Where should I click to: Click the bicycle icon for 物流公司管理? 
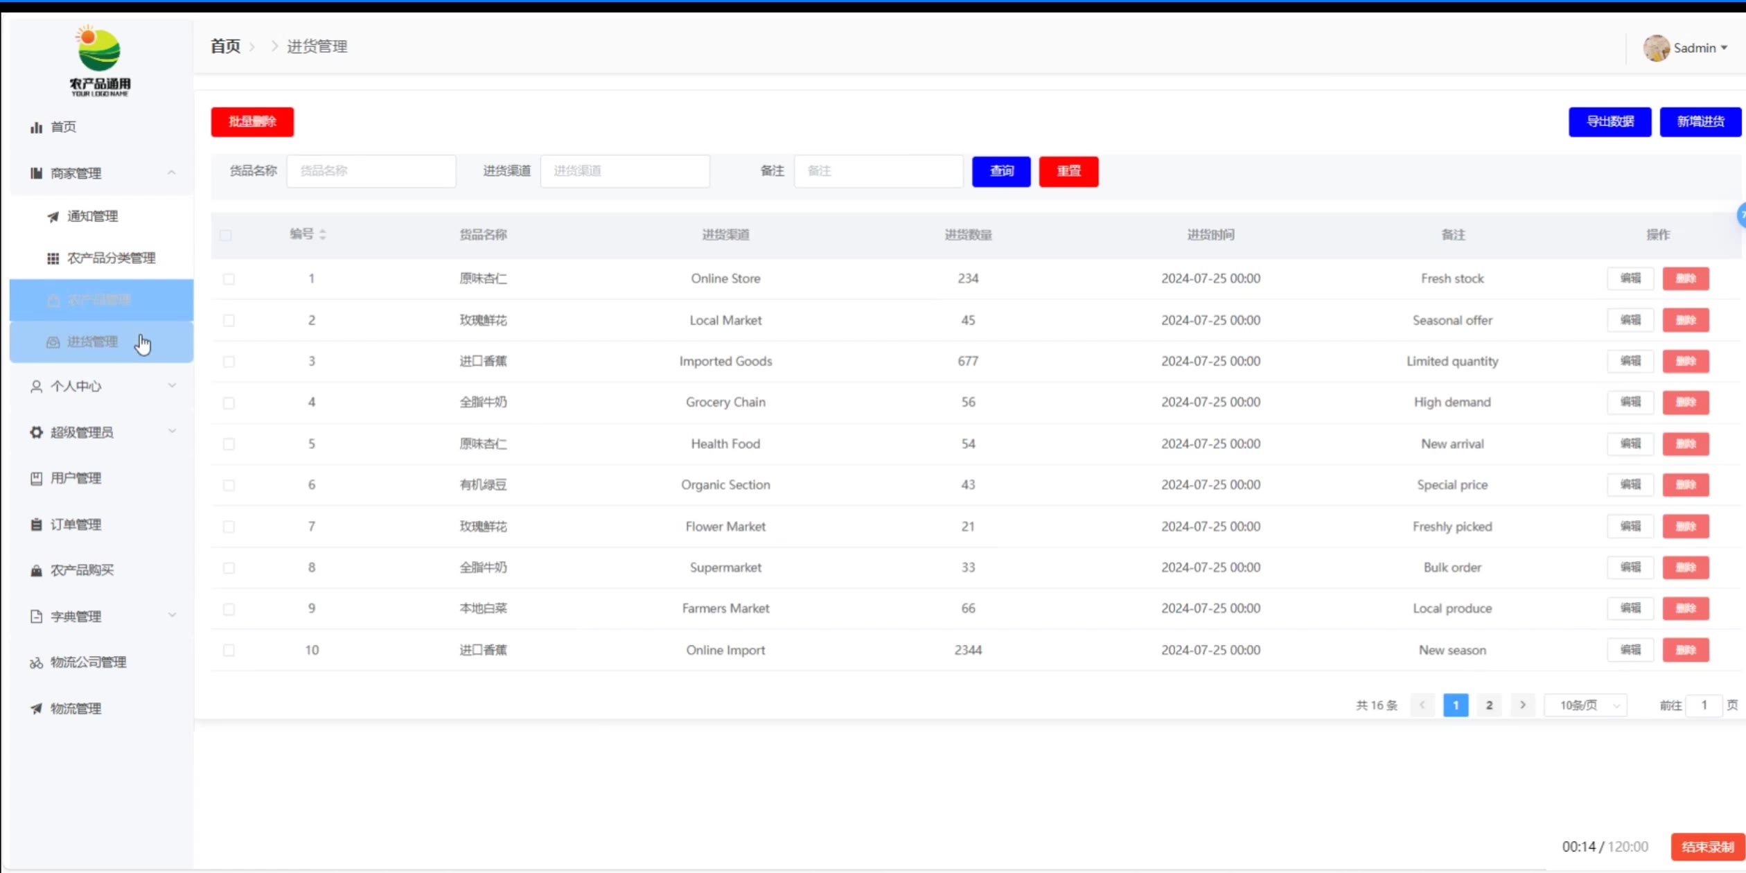pos(36,663)
